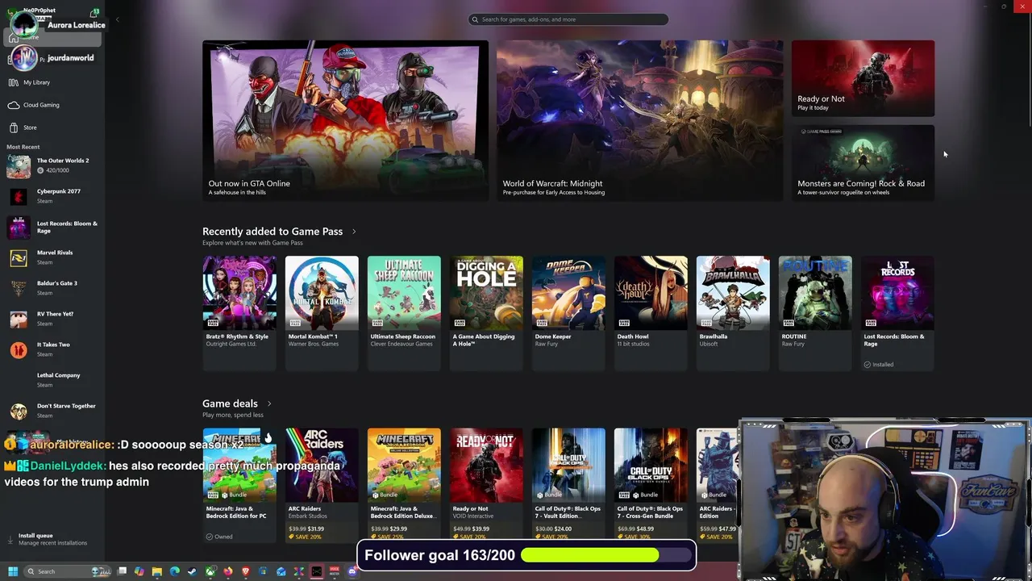The image size is (1032, 581).
Task: Open Microsoft Edge from the taskbar
Action: point(175,571)
